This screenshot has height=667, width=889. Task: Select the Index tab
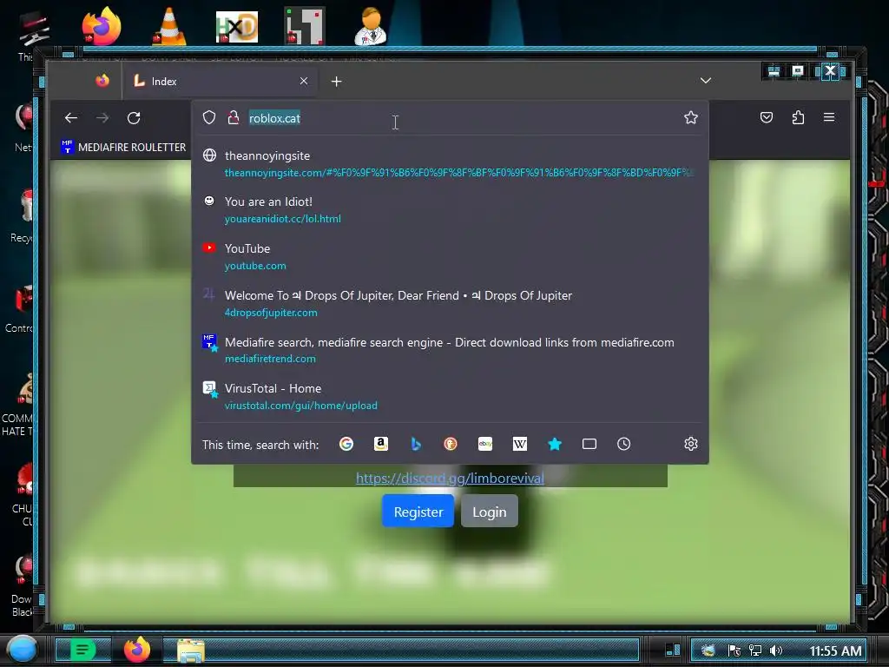(220, 82)
